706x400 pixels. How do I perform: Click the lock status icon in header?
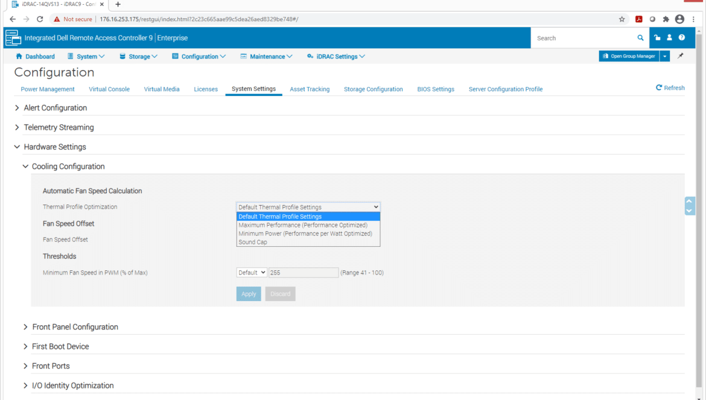pyautogui.click(x=657, y=38)
